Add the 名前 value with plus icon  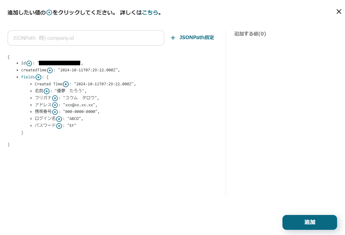46,91
